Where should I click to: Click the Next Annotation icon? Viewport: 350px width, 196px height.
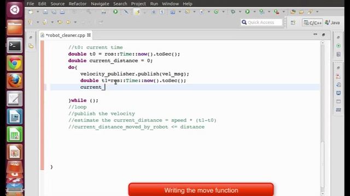pyautogui.click(x=31, y=22)
